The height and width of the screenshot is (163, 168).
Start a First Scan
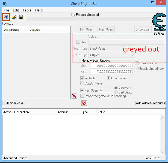tap(87, 29)
